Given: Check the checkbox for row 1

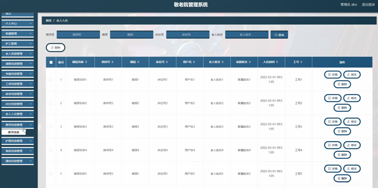Looking at the screenshot, I should pos(51,80).
